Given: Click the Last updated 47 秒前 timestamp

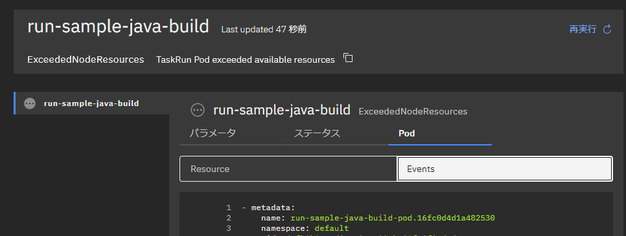Looking at the screenshot, I should (x=264, y=30).
